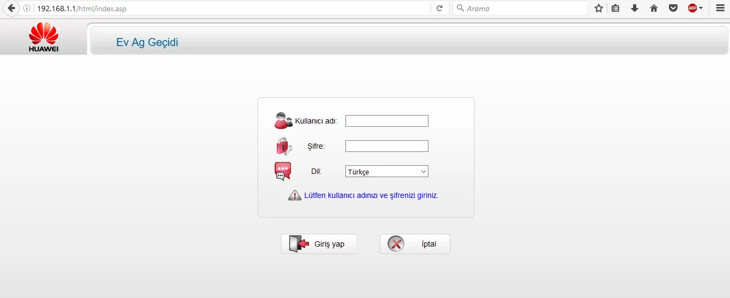Go to the browser Home page icon

pos(654,9)
